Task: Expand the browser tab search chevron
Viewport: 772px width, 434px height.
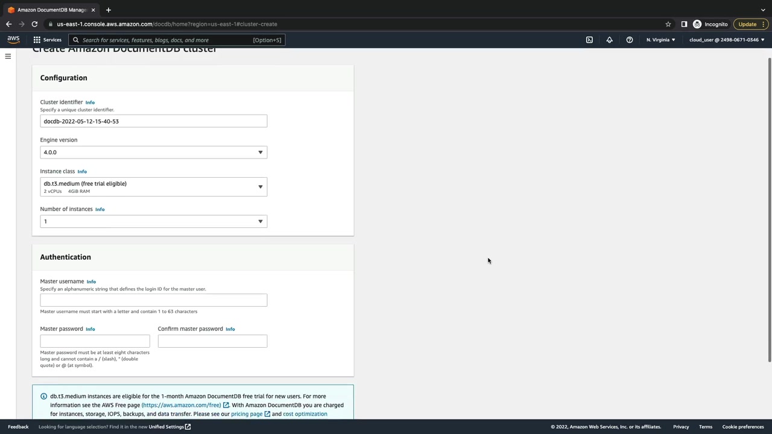Action: [x=763, y=10]
